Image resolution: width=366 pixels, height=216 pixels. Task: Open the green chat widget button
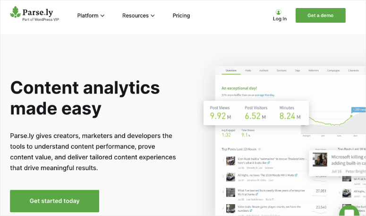click(349, 211)
